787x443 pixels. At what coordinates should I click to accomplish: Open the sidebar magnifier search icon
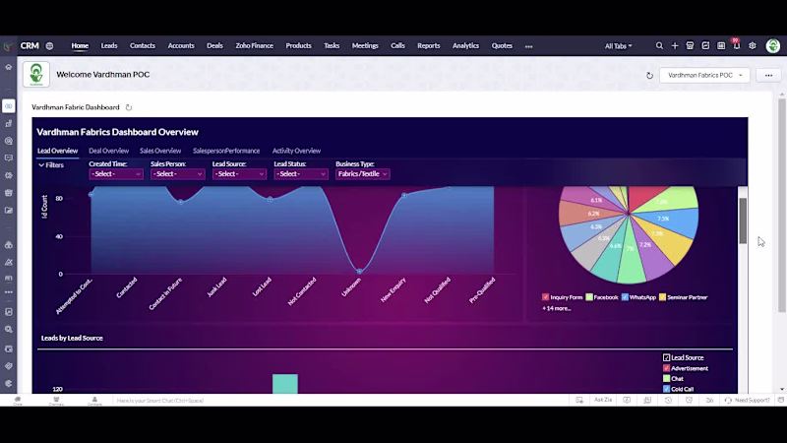pyautogui.click(x=9, y=329)
